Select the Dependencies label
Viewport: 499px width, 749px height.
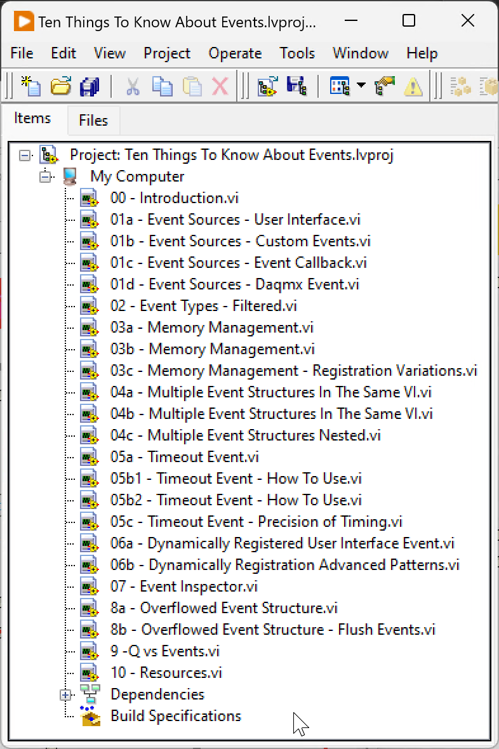[x=157, y=694]
